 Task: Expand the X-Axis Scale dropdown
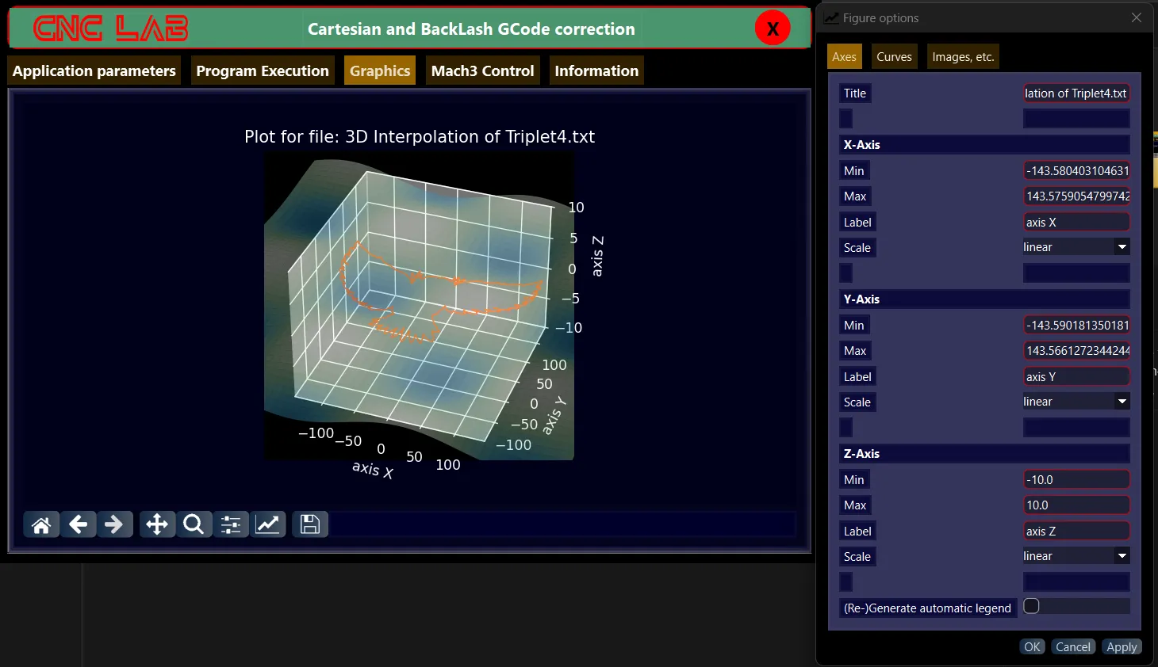pos(1076,247)
